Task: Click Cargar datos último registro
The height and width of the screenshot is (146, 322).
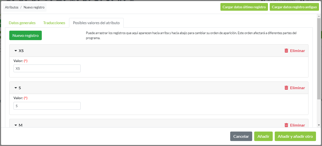Action: (244, 7)
